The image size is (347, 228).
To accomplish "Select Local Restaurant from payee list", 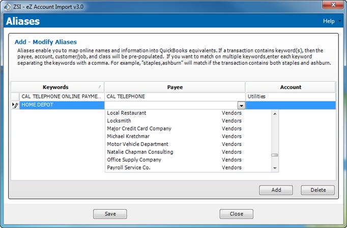I will click(x=127, y=113).
